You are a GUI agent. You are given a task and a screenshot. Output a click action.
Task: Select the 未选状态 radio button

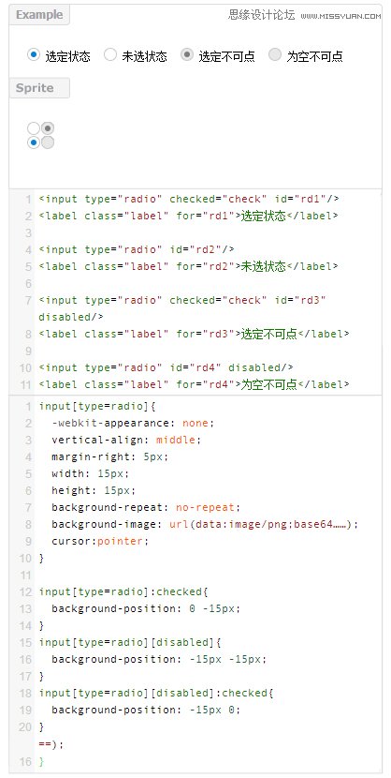(110, 54)
